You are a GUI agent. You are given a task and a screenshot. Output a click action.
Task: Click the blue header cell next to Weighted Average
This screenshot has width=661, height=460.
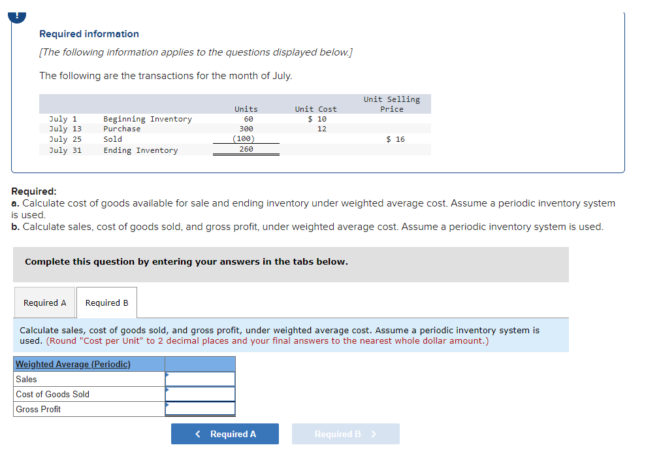[201, 364]
